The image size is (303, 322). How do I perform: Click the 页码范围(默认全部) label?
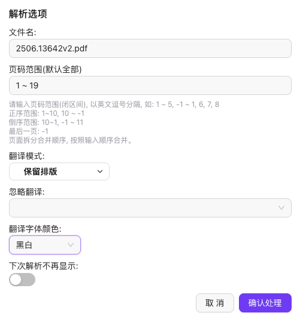[46, 69]
